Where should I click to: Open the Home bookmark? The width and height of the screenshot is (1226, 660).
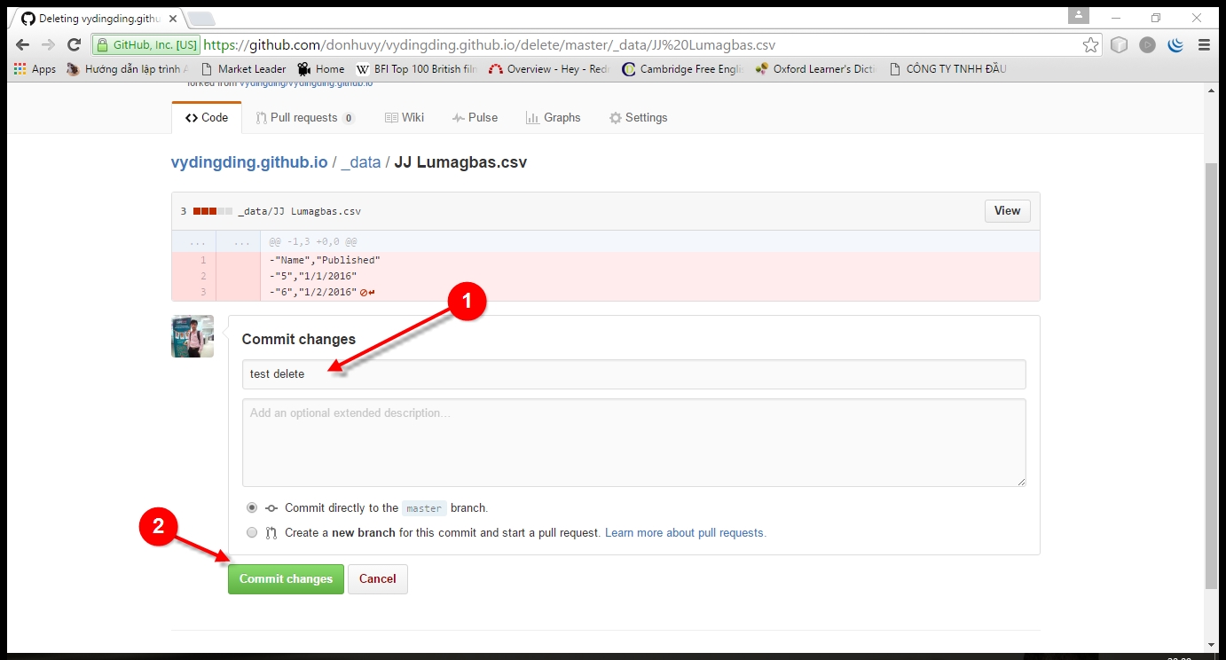pyautogui.click(x=321, y=68)
